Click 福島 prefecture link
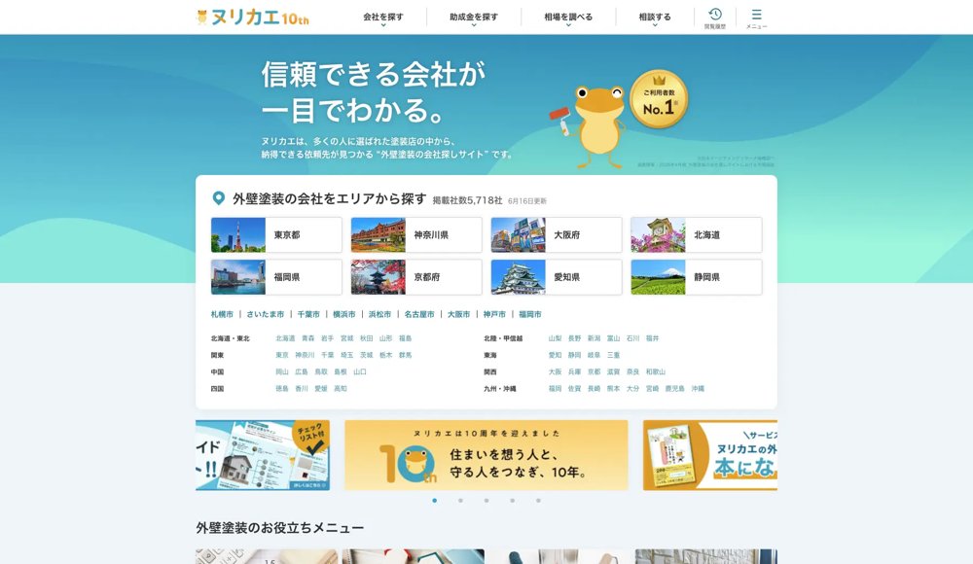 point(405,338)
